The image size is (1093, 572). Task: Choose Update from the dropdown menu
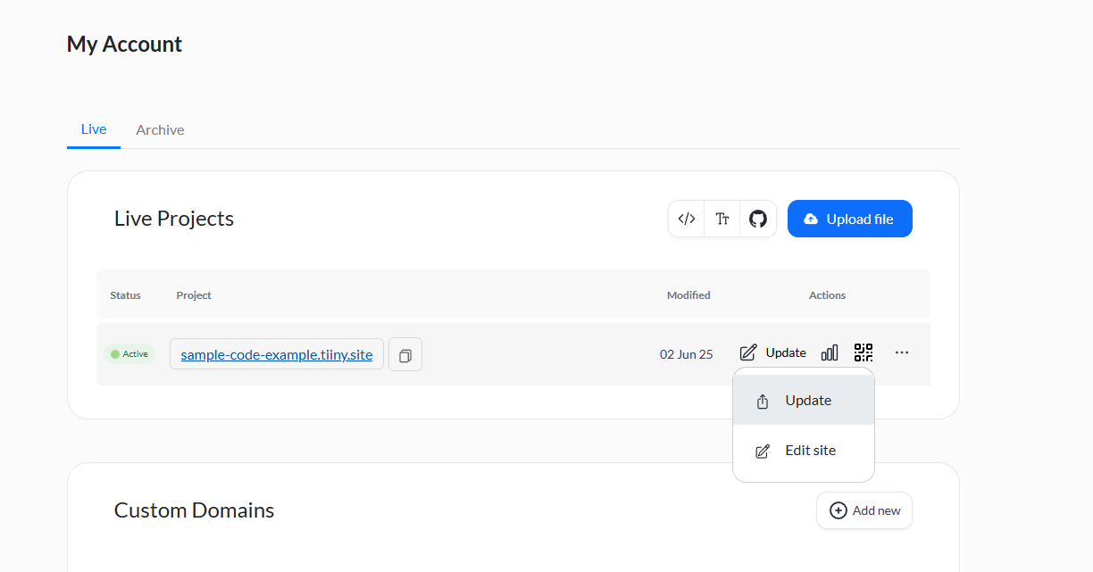[x=804, y=401]
